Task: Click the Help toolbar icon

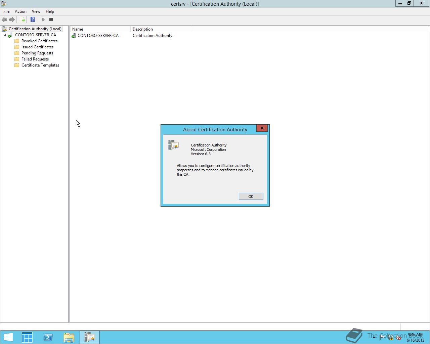Action: coord(33,20)
